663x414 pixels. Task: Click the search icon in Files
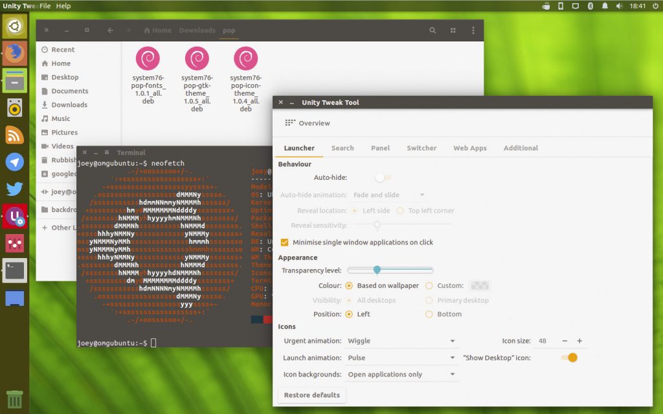(433, 30)
